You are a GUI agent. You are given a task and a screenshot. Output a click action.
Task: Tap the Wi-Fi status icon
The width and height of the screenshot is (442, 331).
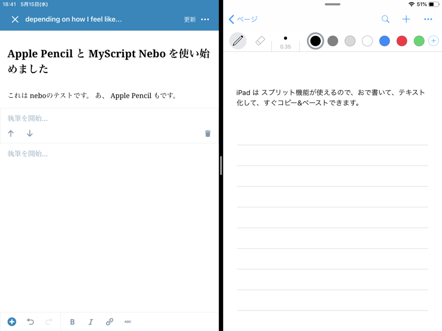coord(411,4)
